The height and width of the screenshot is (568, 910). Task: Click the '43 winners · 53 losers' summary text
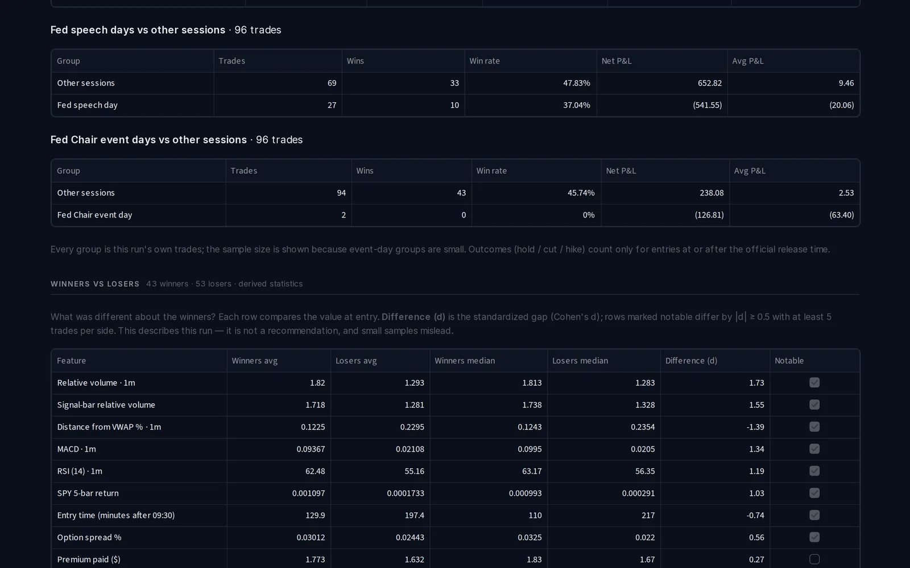[189, 284]
